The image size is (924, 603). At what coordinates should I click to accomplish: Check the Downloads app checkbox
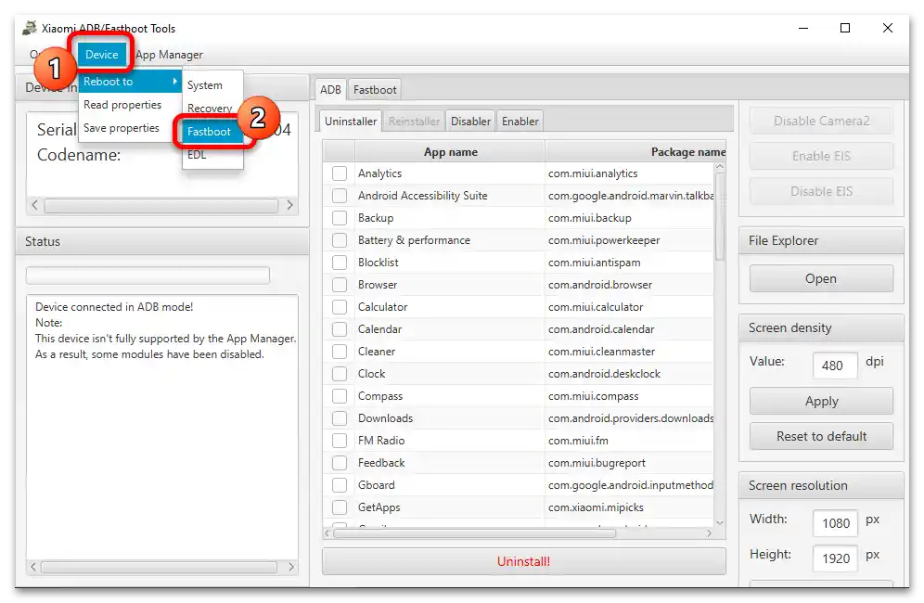click(340, 418)
